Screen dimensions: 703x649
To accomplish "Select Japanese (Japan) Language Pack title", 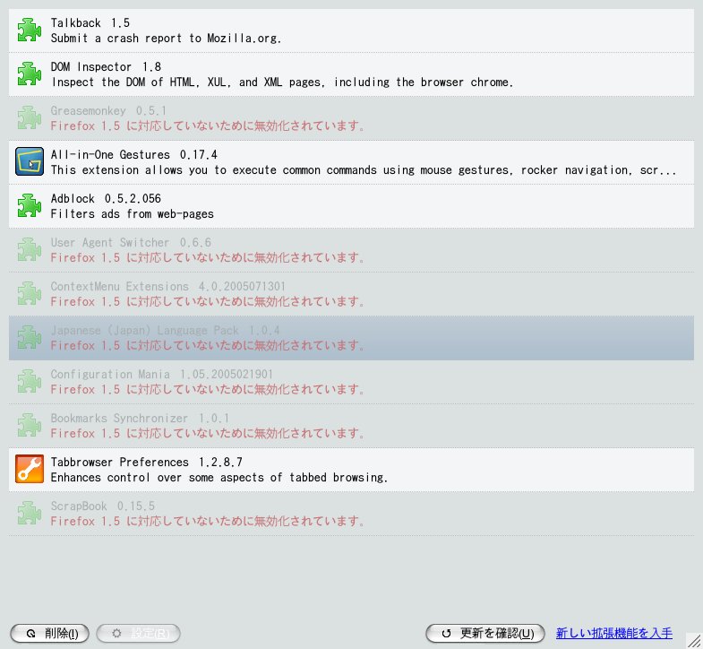I will coord(165,331).
